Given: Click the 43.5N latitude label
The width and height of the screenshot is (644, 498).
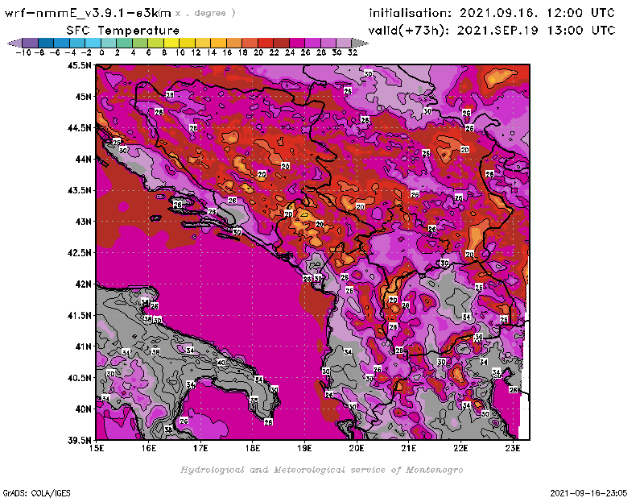Looking at the screenshot, I should click(79, 190).
